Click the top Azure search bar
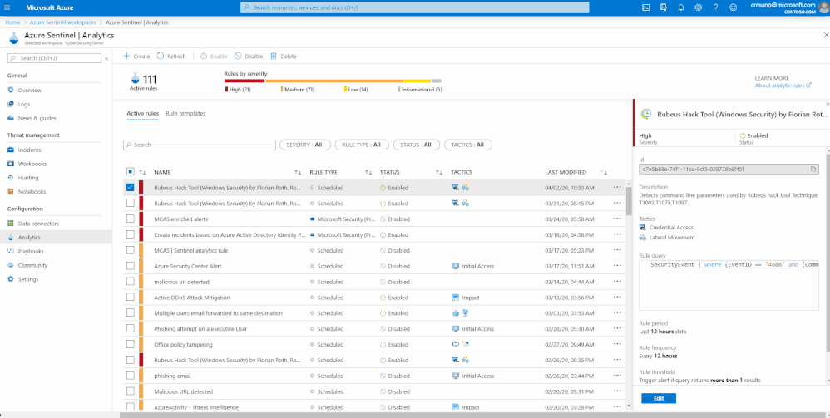This screenshot has height=418, width=830. click(414, 7)
